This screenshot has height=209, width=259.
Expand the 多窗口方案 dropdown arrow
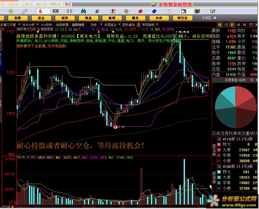tap(19, 25)
